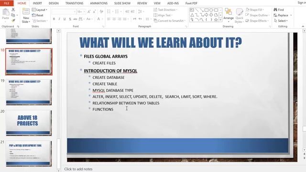
Task: Open the Select dropdown in Editing
Action: pos(281,21)
